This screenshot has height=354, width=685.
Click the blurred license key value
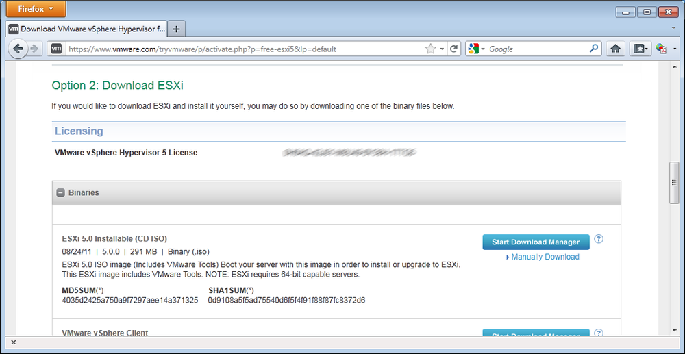click(x=349, y=152)
